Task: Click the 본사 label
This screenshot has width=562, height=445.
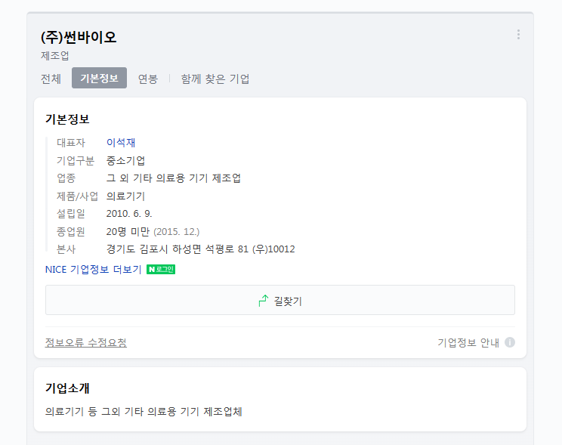Action: point(66,249)
